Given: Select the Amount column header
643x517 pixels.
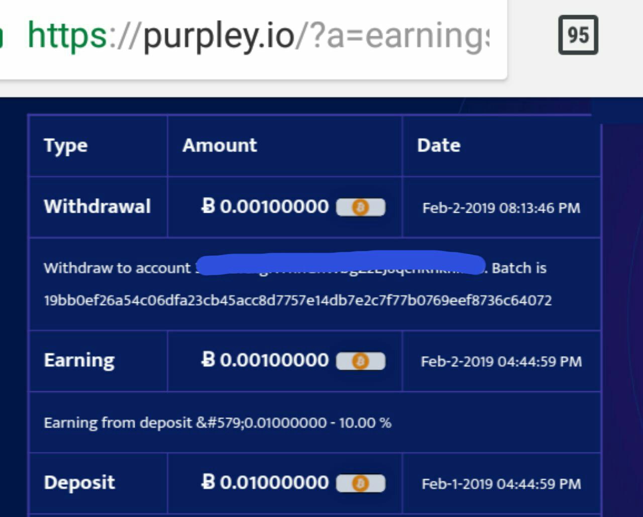Looking at the screenshot, I should point(220,145).
